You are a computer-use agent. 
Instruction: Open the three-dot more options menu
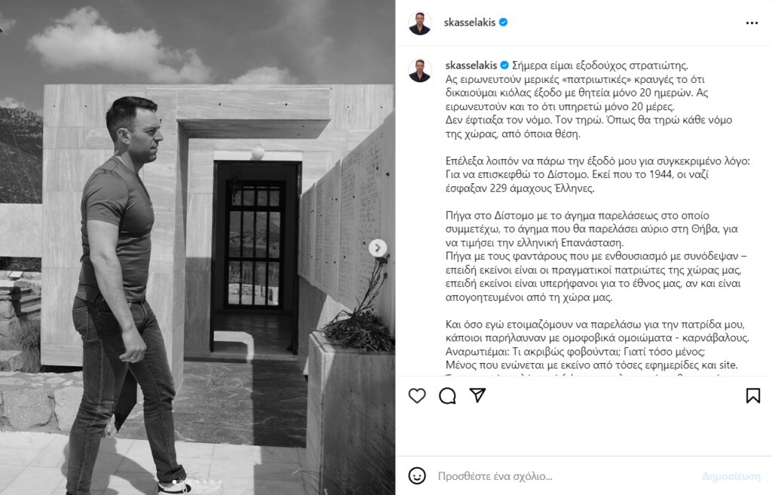pos(752,23)
